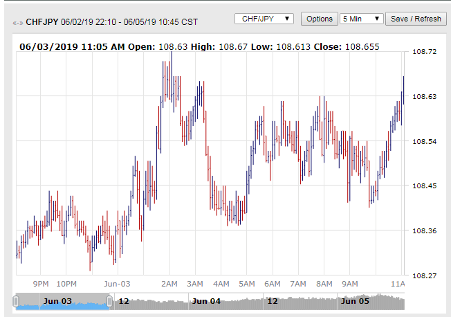Click the 2AM tick on time axis
The width and height of the screenshot is (451, 317).
[169, 284]
